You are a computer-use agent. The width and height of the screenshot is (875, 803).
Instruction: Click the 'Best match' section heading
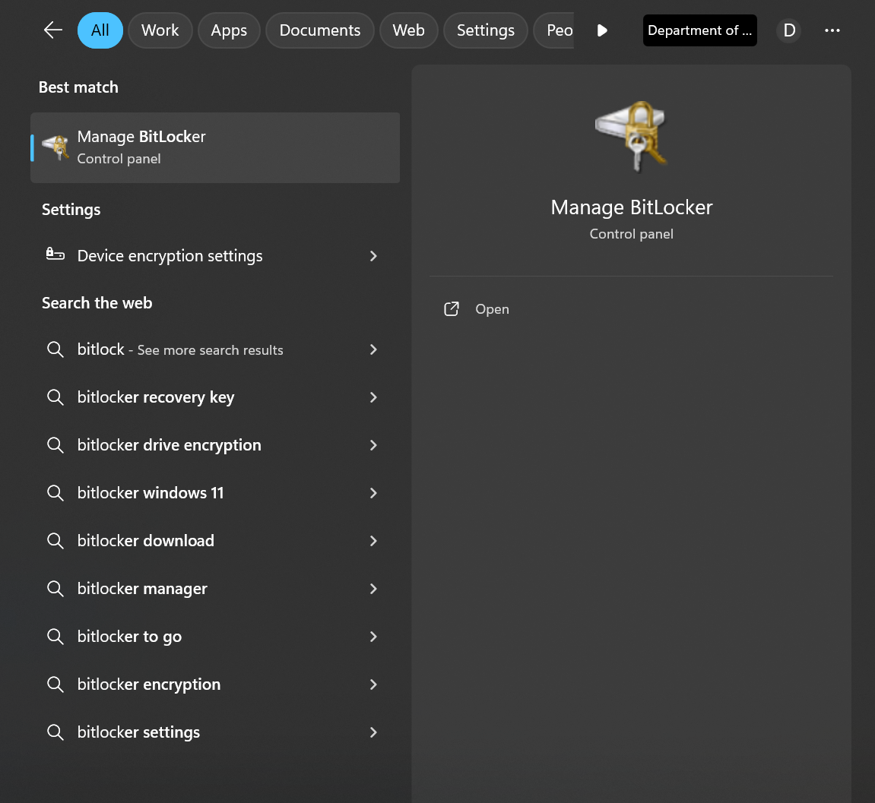click(78, 87)
